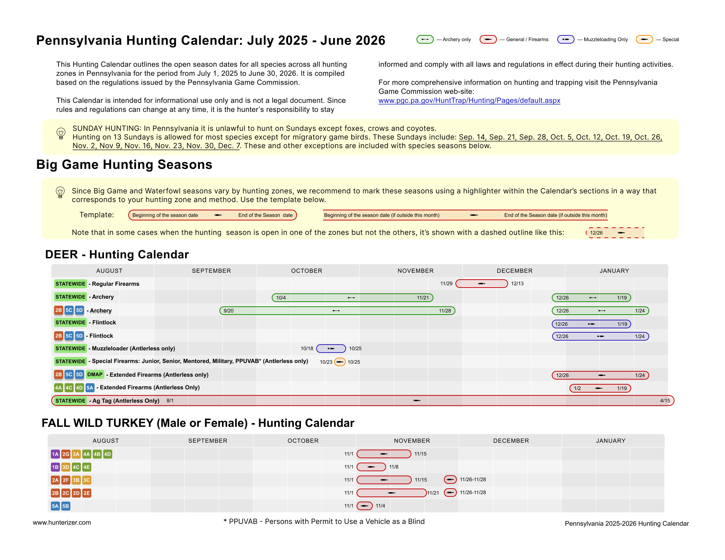
Task: Click the NOVEMBER column header in deer calendar
Action: tap(415, 271)
